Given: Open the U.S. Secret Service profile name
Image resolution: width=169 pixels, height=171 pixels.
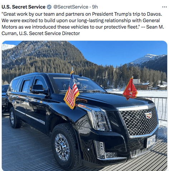Looking at the screenshot, I should pyautogui.click(x=23, y=7).
